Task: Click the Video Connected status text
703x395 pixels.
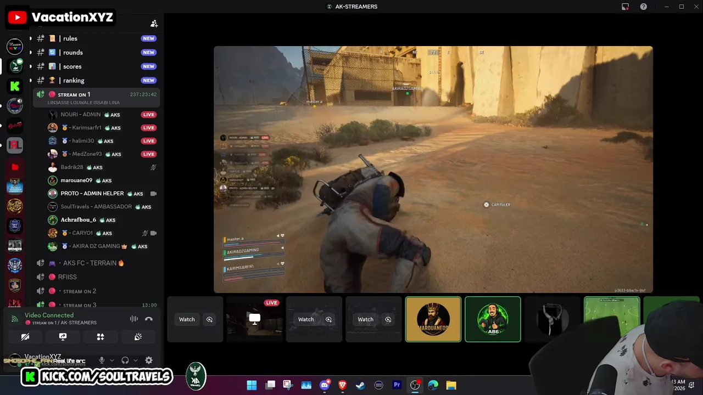Action: (x=49, y=315)
